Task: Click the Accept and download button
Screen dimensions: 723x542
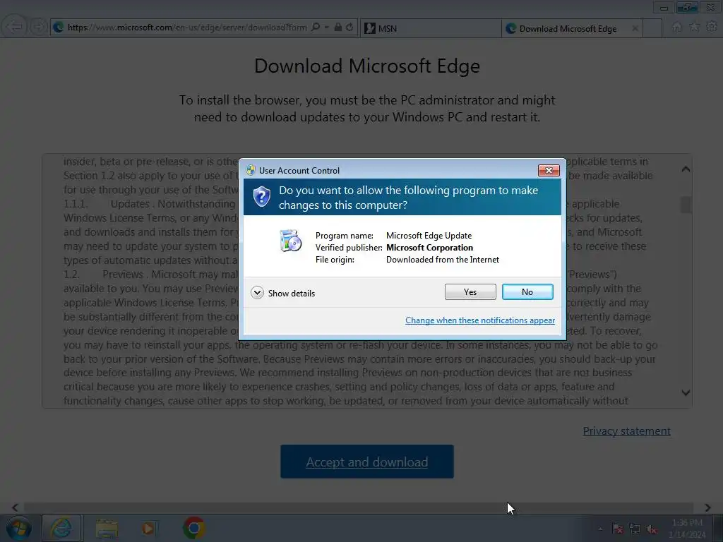Action: pos(367,462)
